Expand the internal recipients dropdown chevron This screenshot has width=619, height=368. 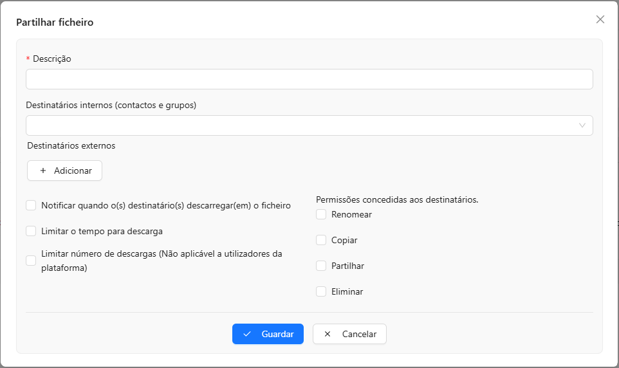582,126
